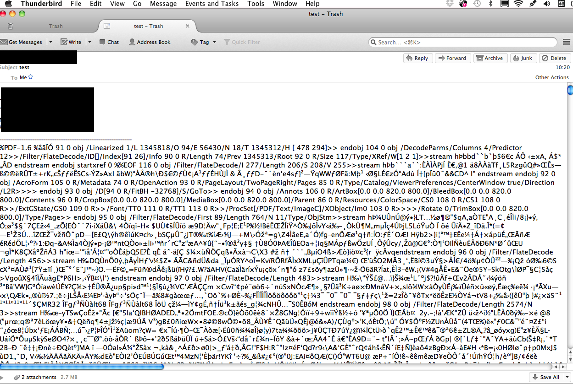This screenshot has height=384, width=573.
Task: Open the Address Book
Action: (x=150, y=42)
